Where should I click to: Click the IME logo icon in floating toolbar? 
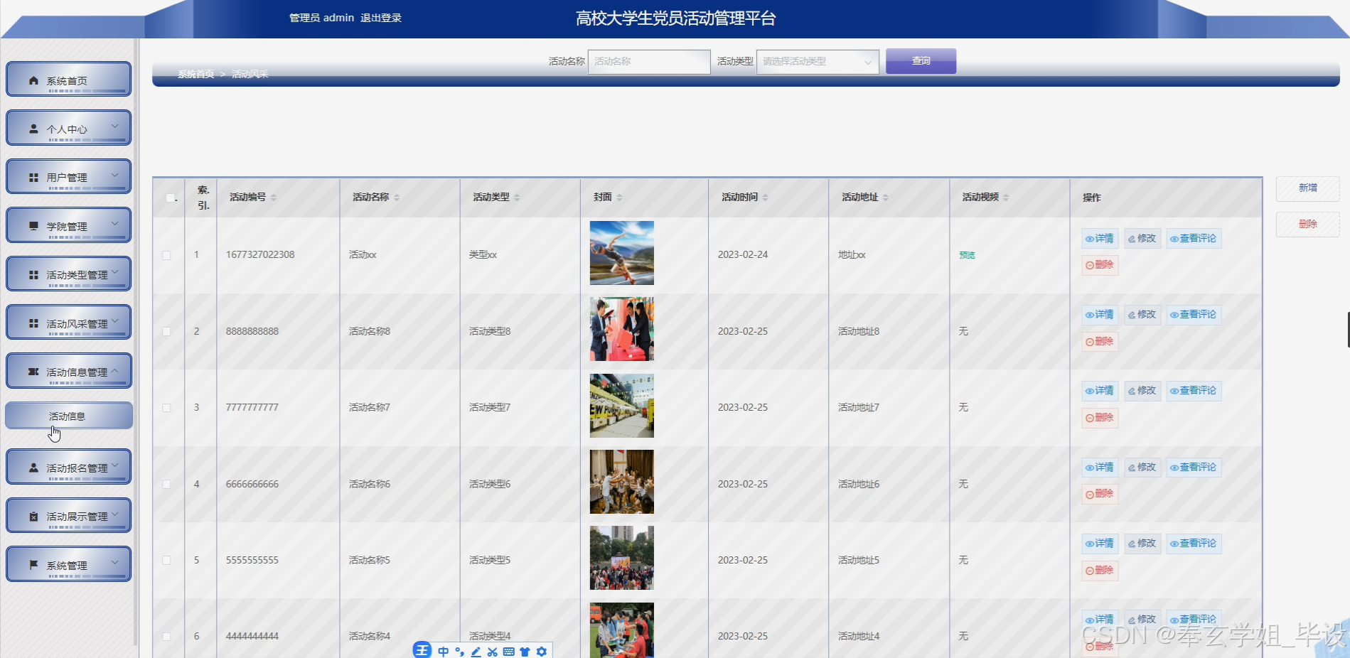[x=422, y=650]
